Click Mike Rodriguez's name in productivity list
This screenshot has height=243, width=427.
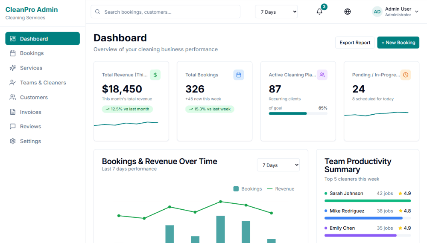347,211
